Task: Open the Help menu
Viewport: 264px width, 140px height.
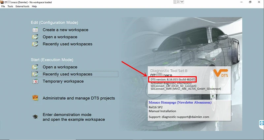Action: click(34, 6)
